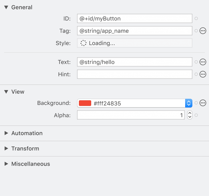Viewport: 209px width, 196px height.
Task: Decrement Alpha using the down stepper arrow
Action: tap(190, 117)
